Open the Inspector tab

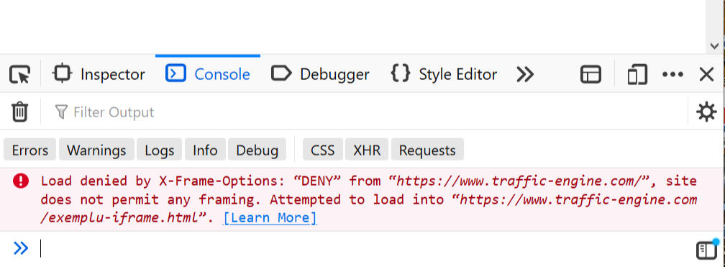(x=99, y=75)
